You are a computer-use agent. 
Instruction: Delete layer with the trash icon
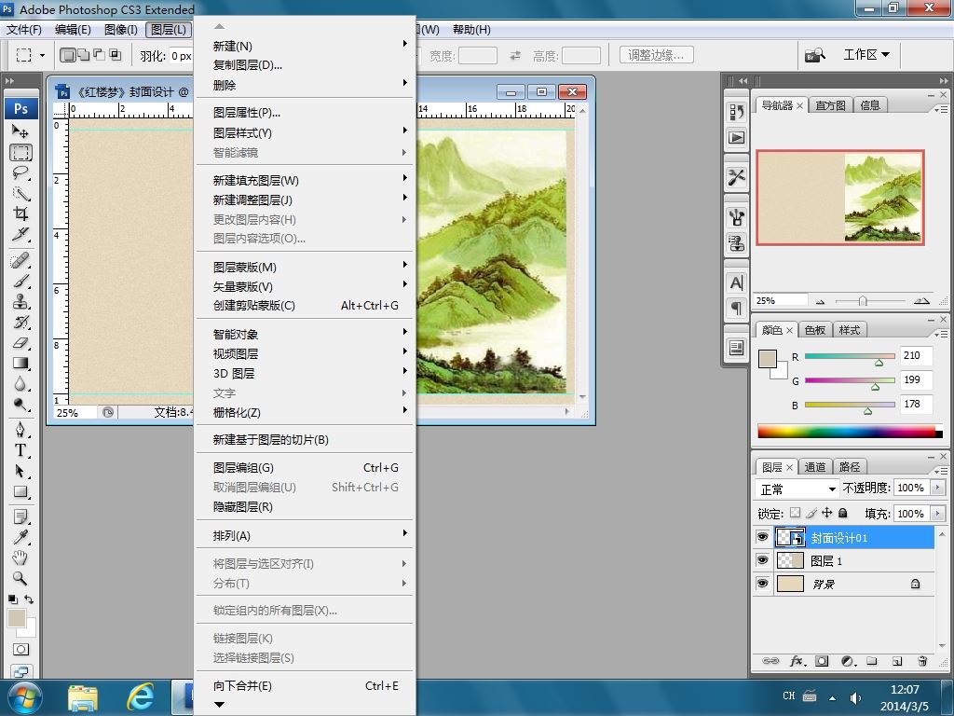pyautogui.click(x=922, y=661)
